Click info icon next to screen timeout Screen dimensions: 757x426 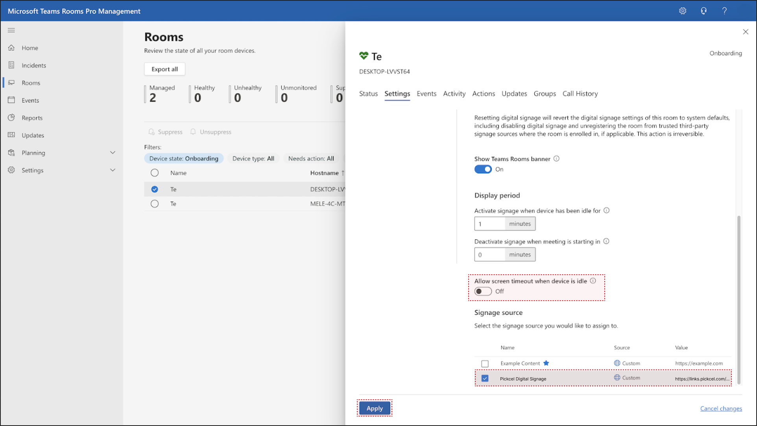point(593,281)
